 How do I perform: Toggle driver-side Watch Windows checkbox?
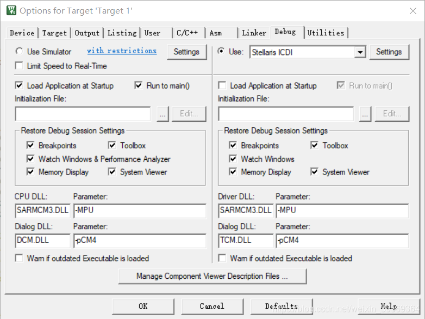pyautogui.click(x=233, y=159)
